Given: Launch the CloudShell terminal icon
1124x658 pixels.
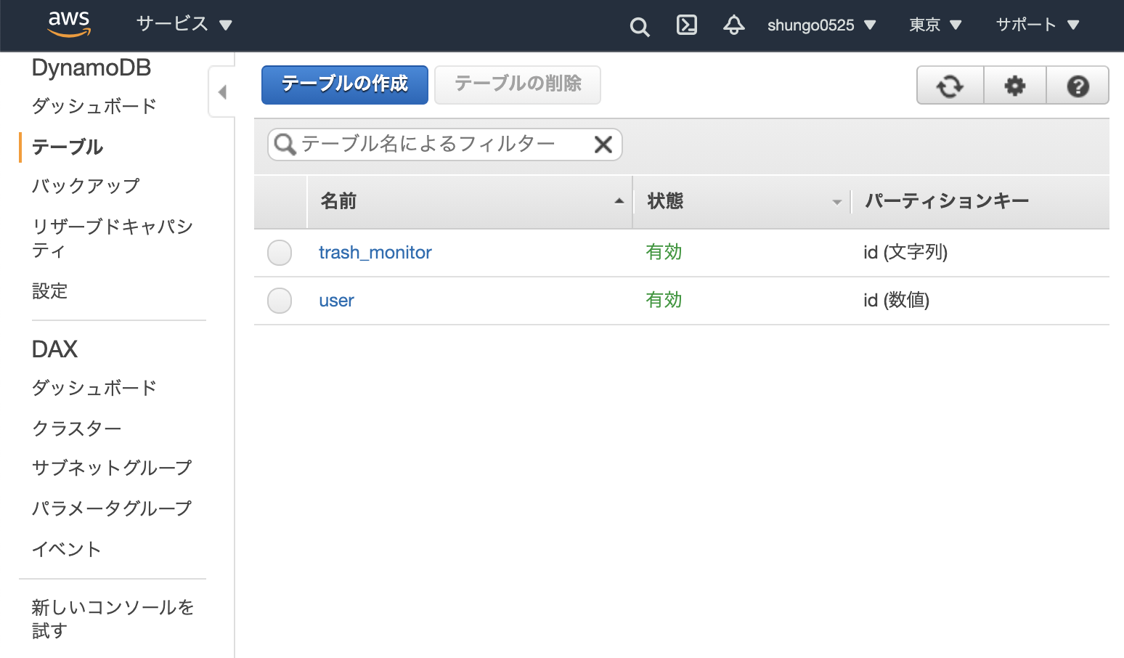Looking at the screenshot, I should [686, 25].
